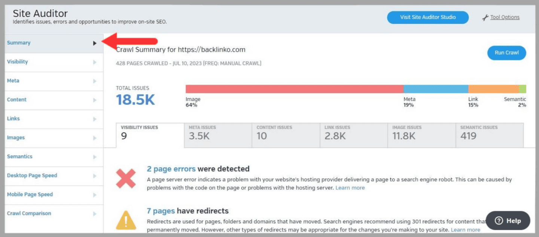The height and width of the screenshot is (237, 539).
Task: Select the Semantic Issues tab
Action: 489,133
